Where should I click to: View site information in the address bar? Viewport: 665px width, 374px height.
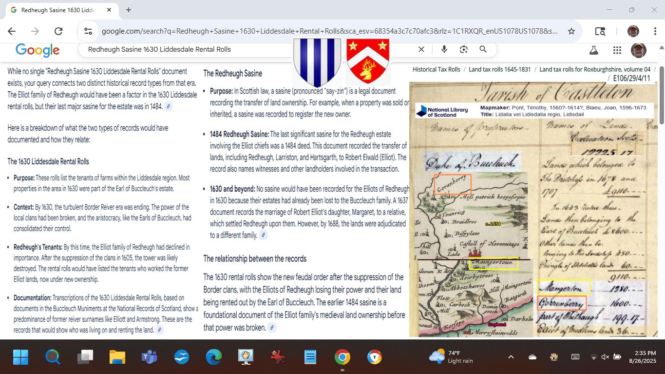88,31
